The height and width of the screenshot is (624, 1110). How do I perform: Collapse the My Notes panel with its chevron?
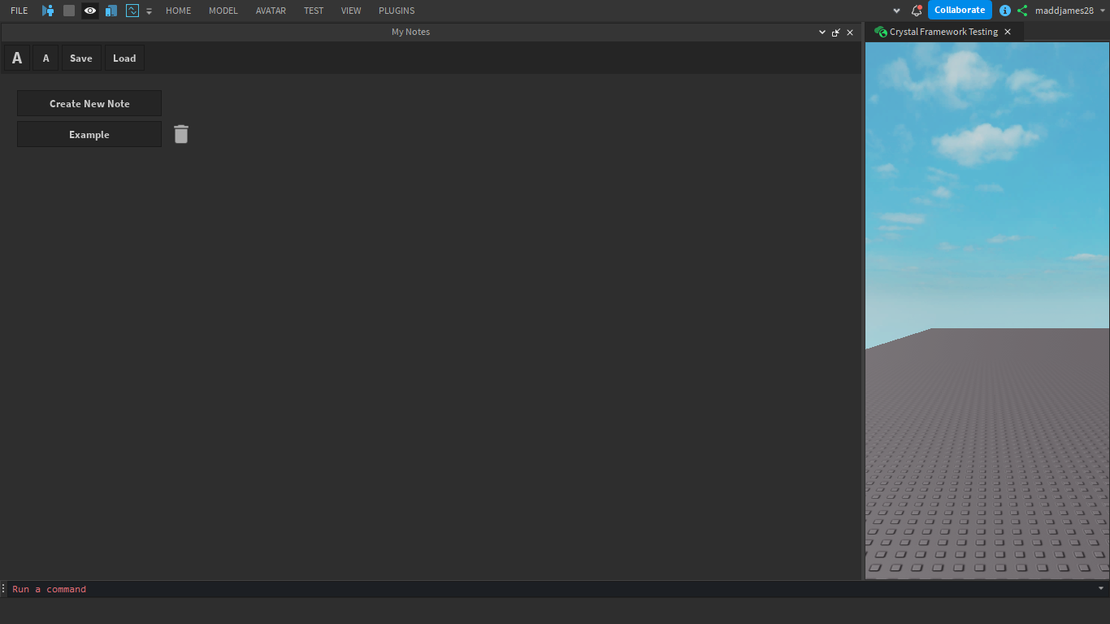coord(822,32)
